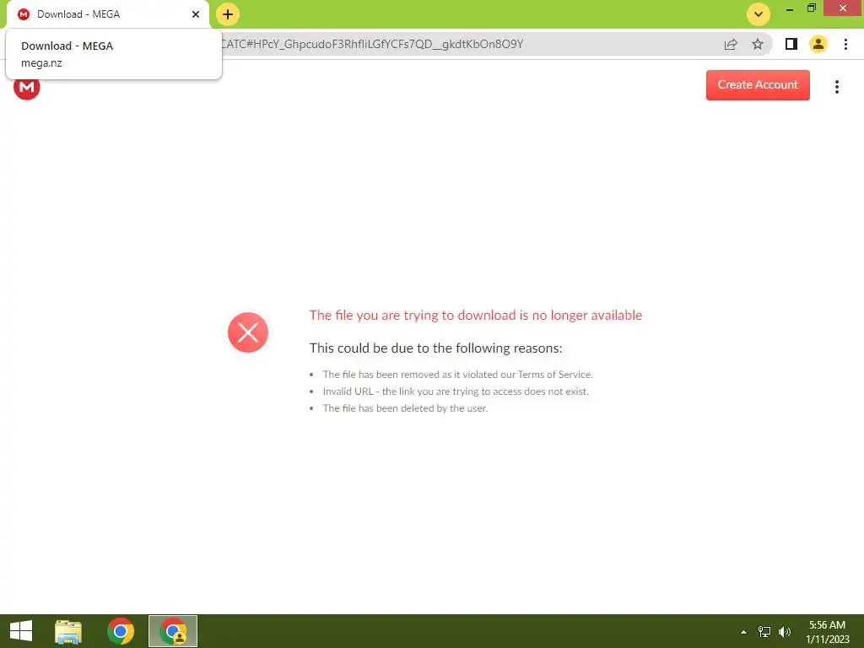Screen dimensions: 864x648
Task: Open File Explorer from taskbar
Action: point(68,631)
